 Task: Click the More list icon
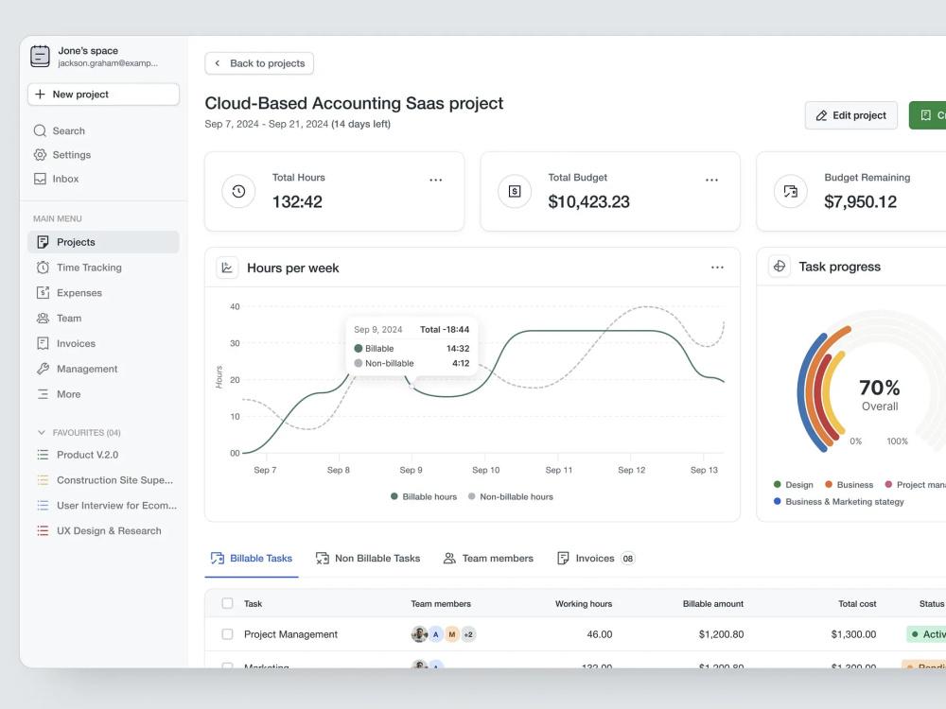click(x=43, y=394)
